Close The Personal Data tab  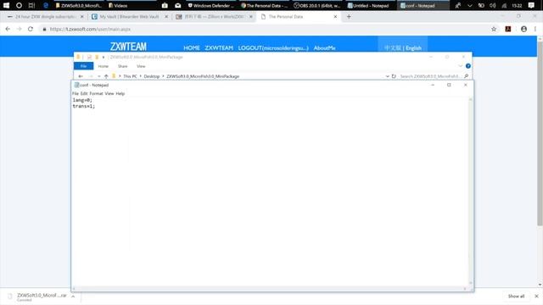click(335, 17)
